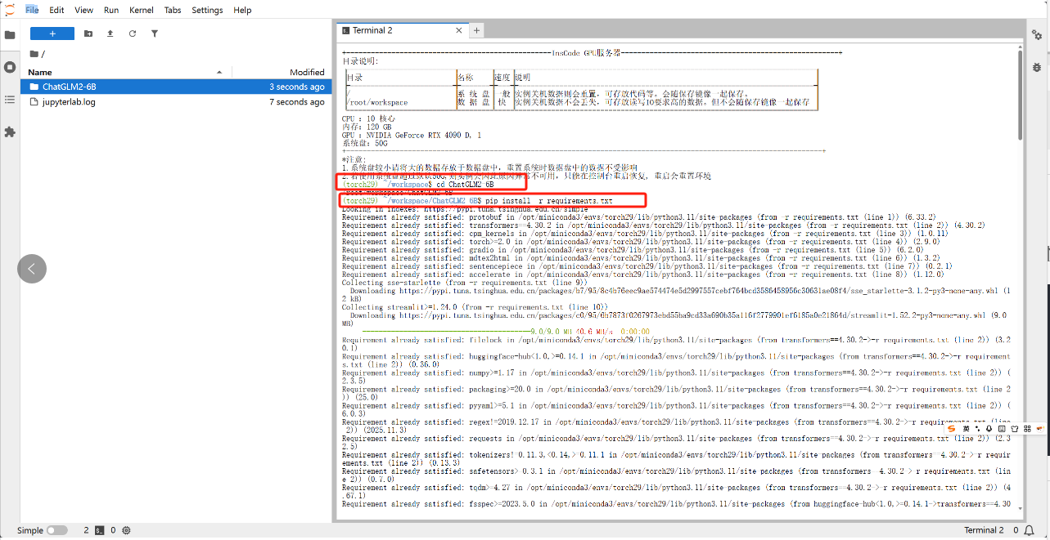The image size is (1050, 540).
Task: Click the kernel icon in status bar
Action: pos(126,530)
